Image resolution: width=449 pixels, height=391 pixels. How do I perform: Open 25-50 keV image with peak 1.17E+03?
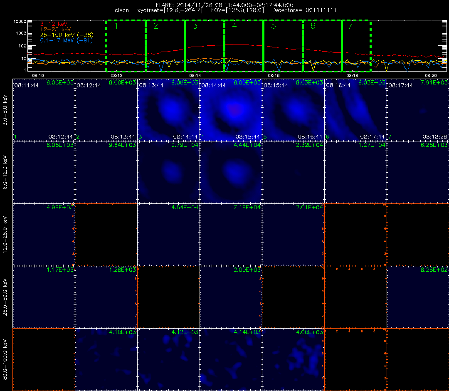point(44,297)
